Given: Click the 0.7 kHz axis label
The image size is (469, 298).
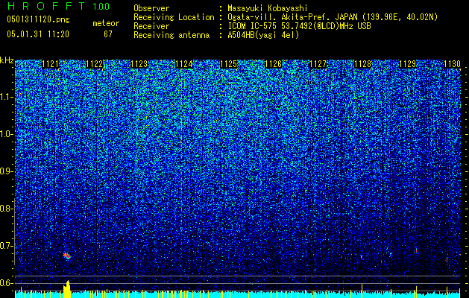Looking at the screenshot, I should 7,246.
